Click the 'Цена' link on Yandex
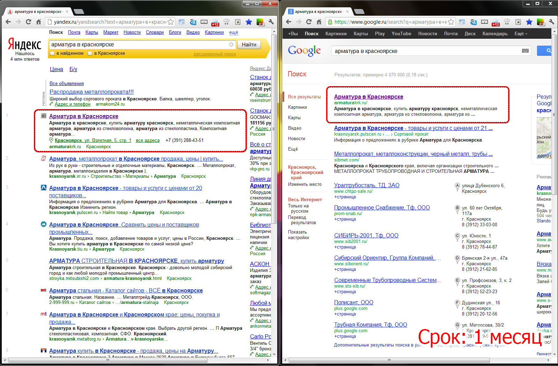Screen dimensions: 558x366 56,69
